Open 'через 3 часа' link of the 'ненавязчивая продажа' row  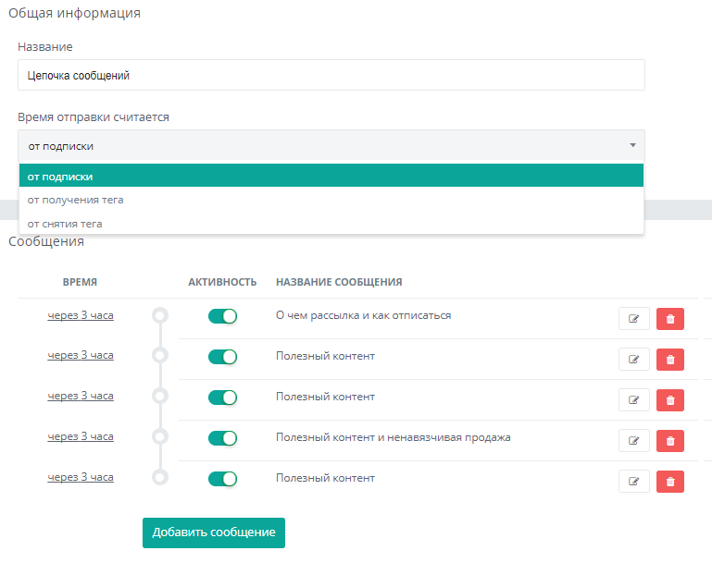81,437
